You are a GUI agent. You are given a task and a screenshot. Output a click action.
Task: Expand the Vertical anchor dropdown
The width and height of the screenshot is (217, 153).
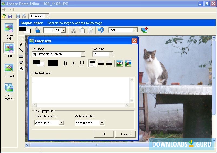pyautogui.click(x=102, y=123)
